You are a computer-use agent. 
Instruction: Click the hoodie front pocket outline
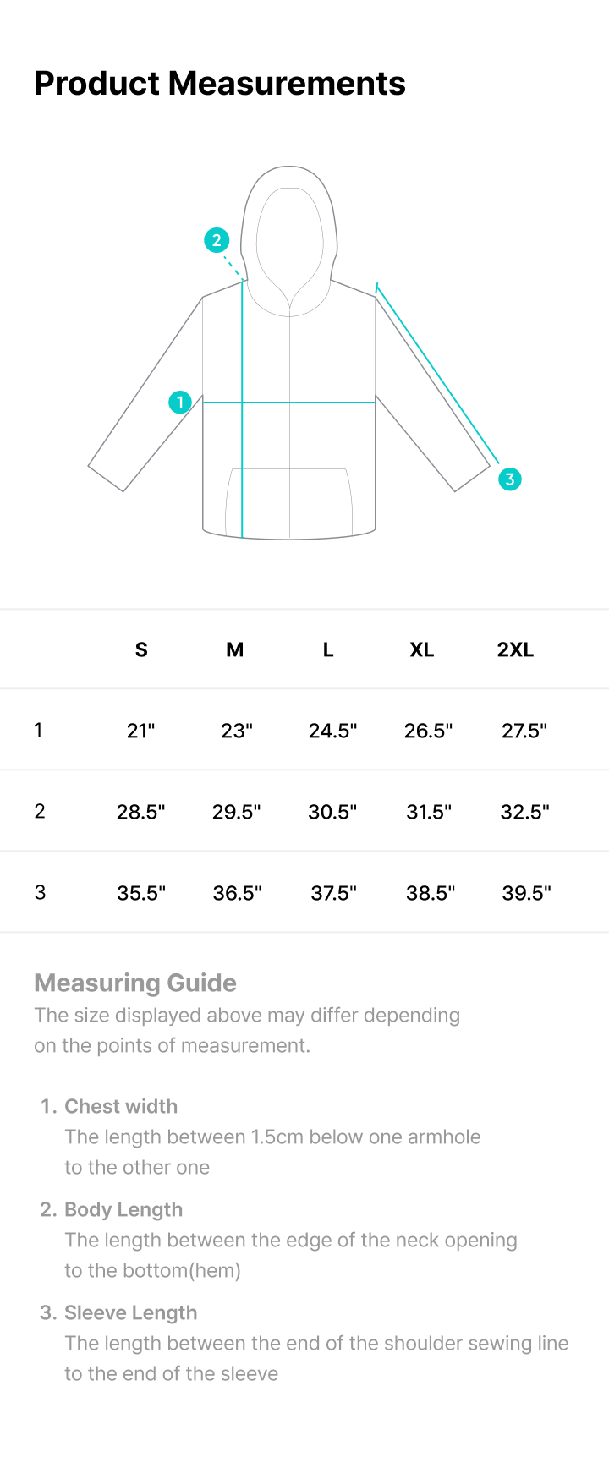coord(289,502)
